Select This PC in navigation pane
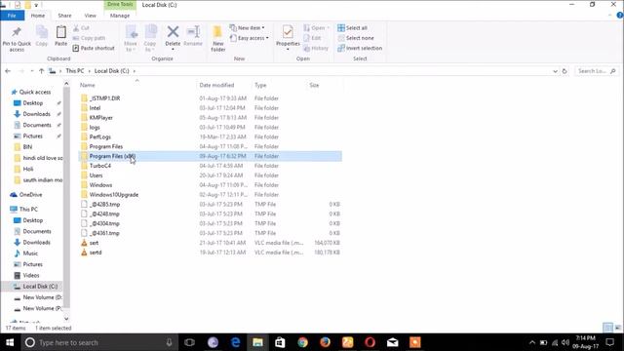Viewport: 624px width, 351px height. tap(28, 209)
